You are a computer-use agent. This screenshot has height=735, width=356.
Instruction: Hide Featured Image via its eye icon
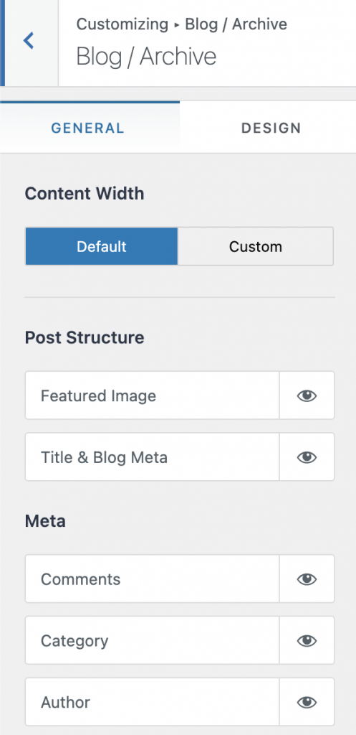307,395
